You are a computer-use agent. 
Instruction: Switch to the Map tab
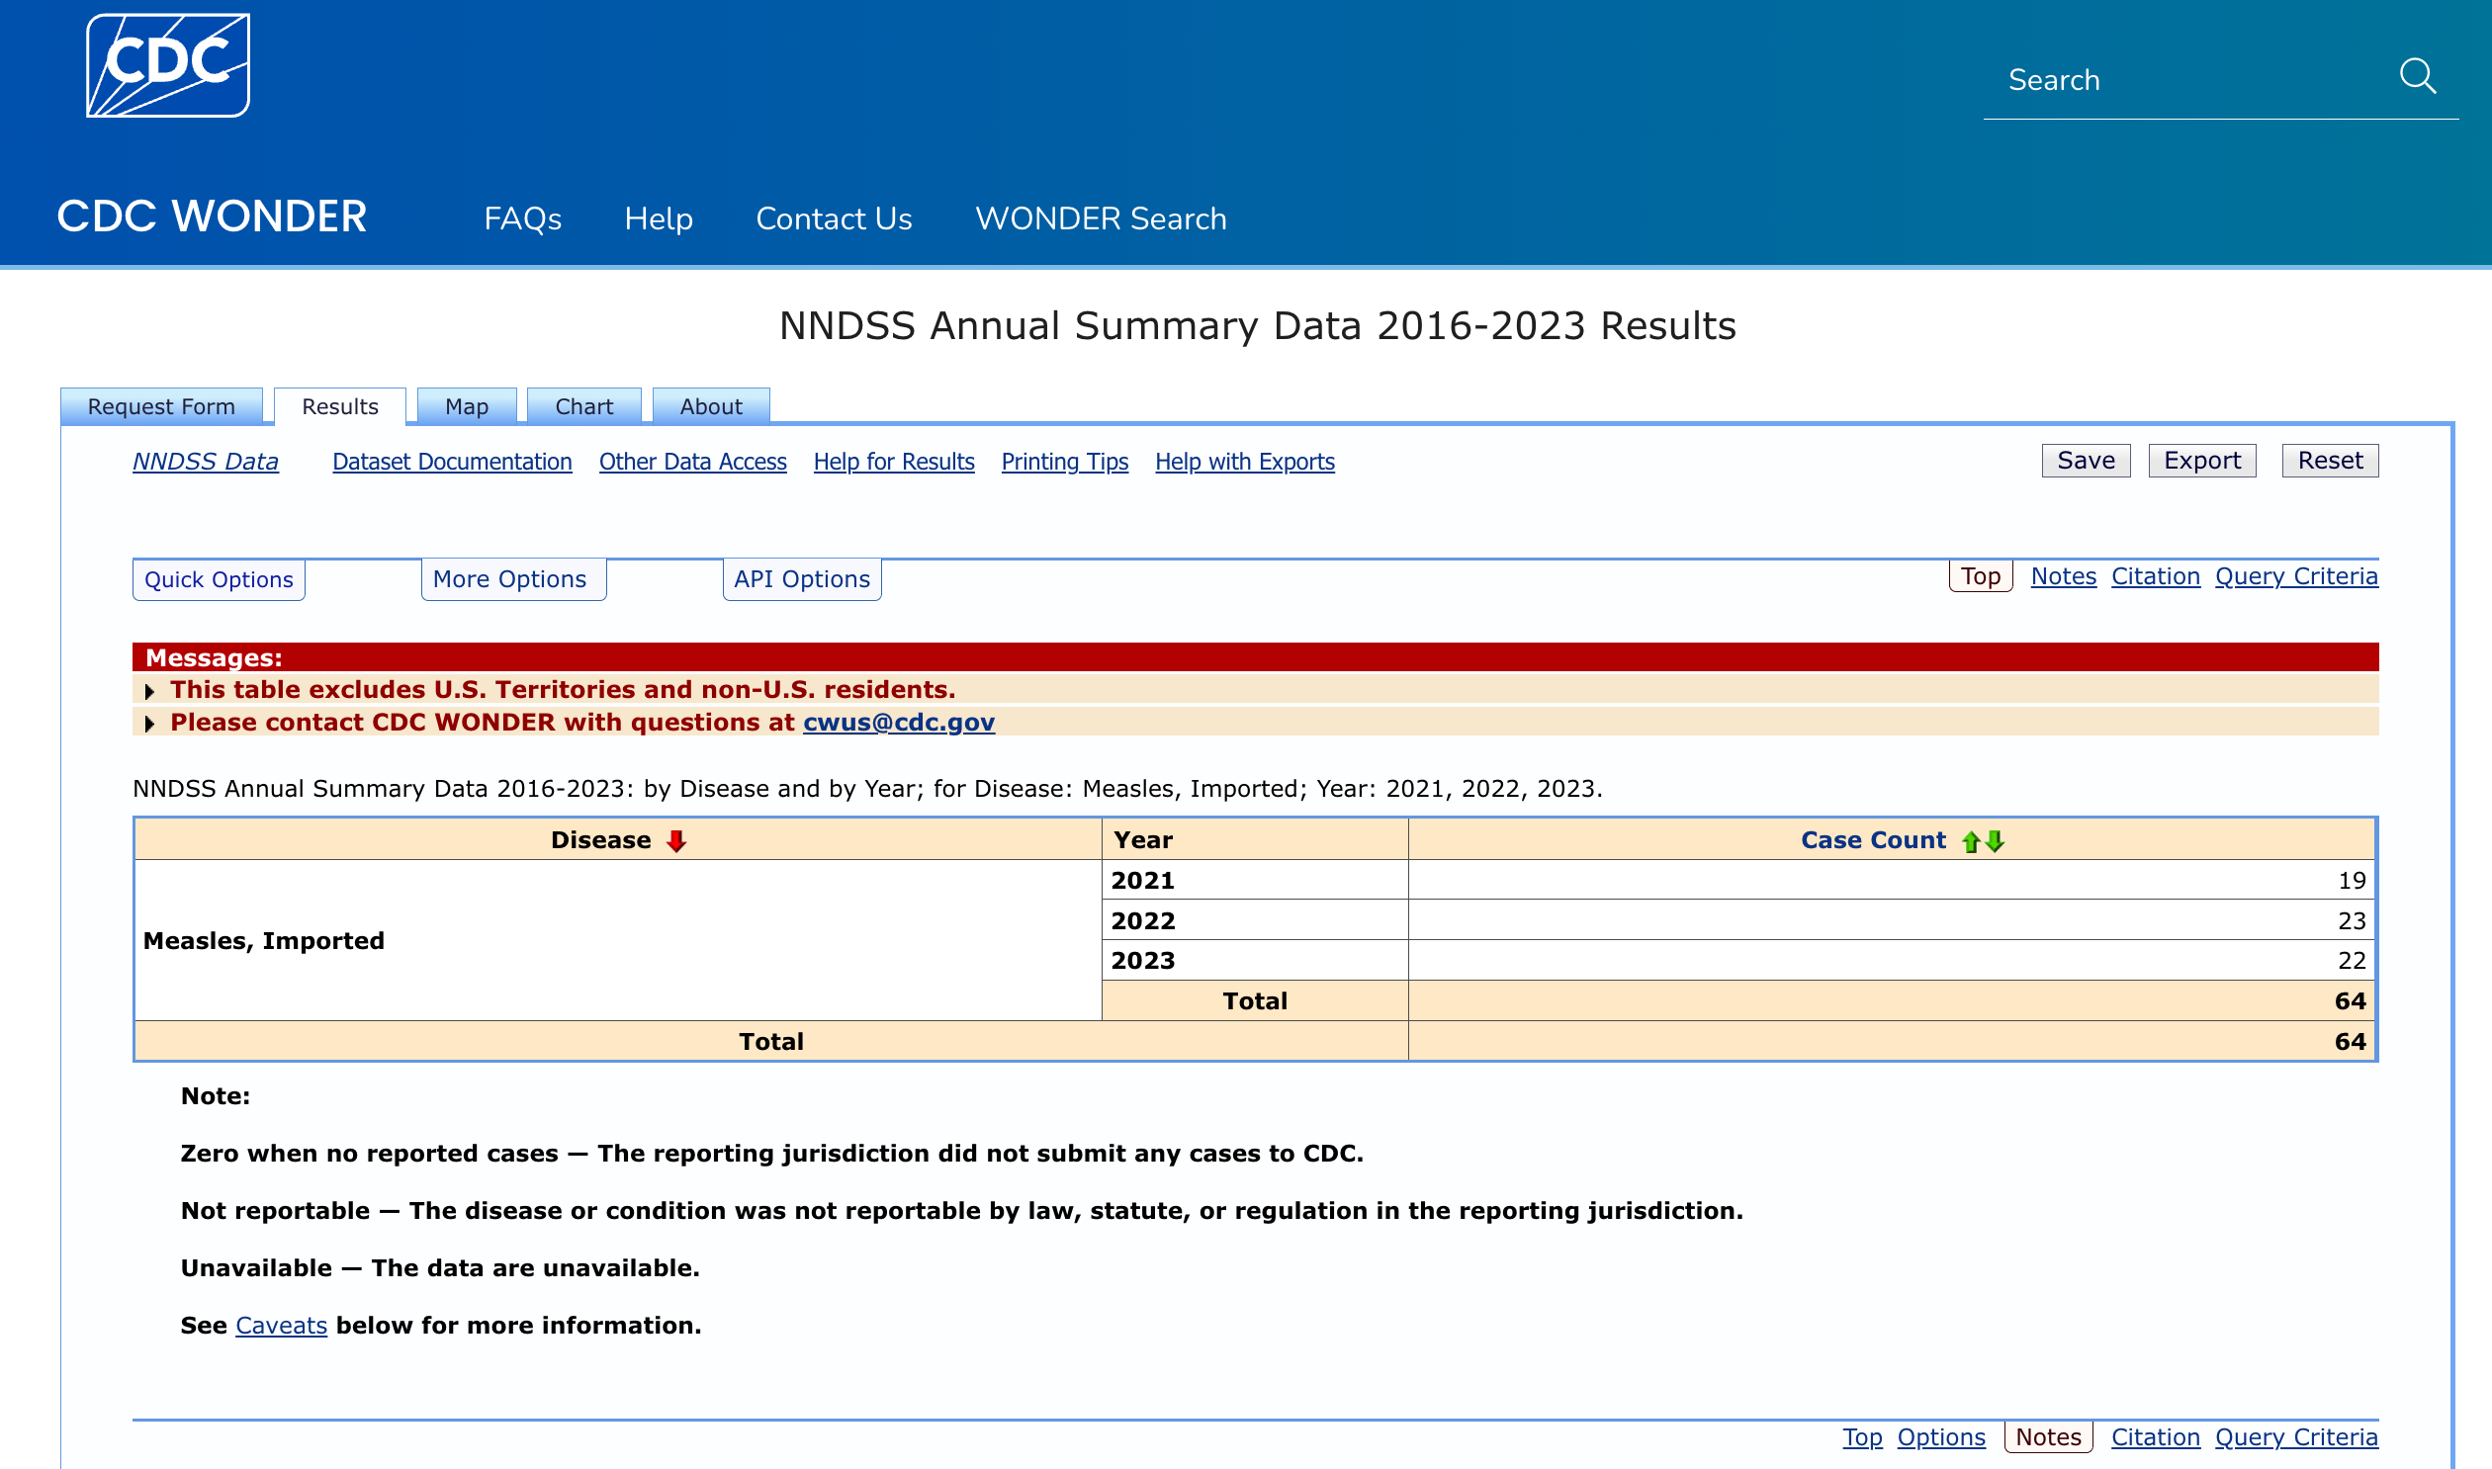point(467,407)
